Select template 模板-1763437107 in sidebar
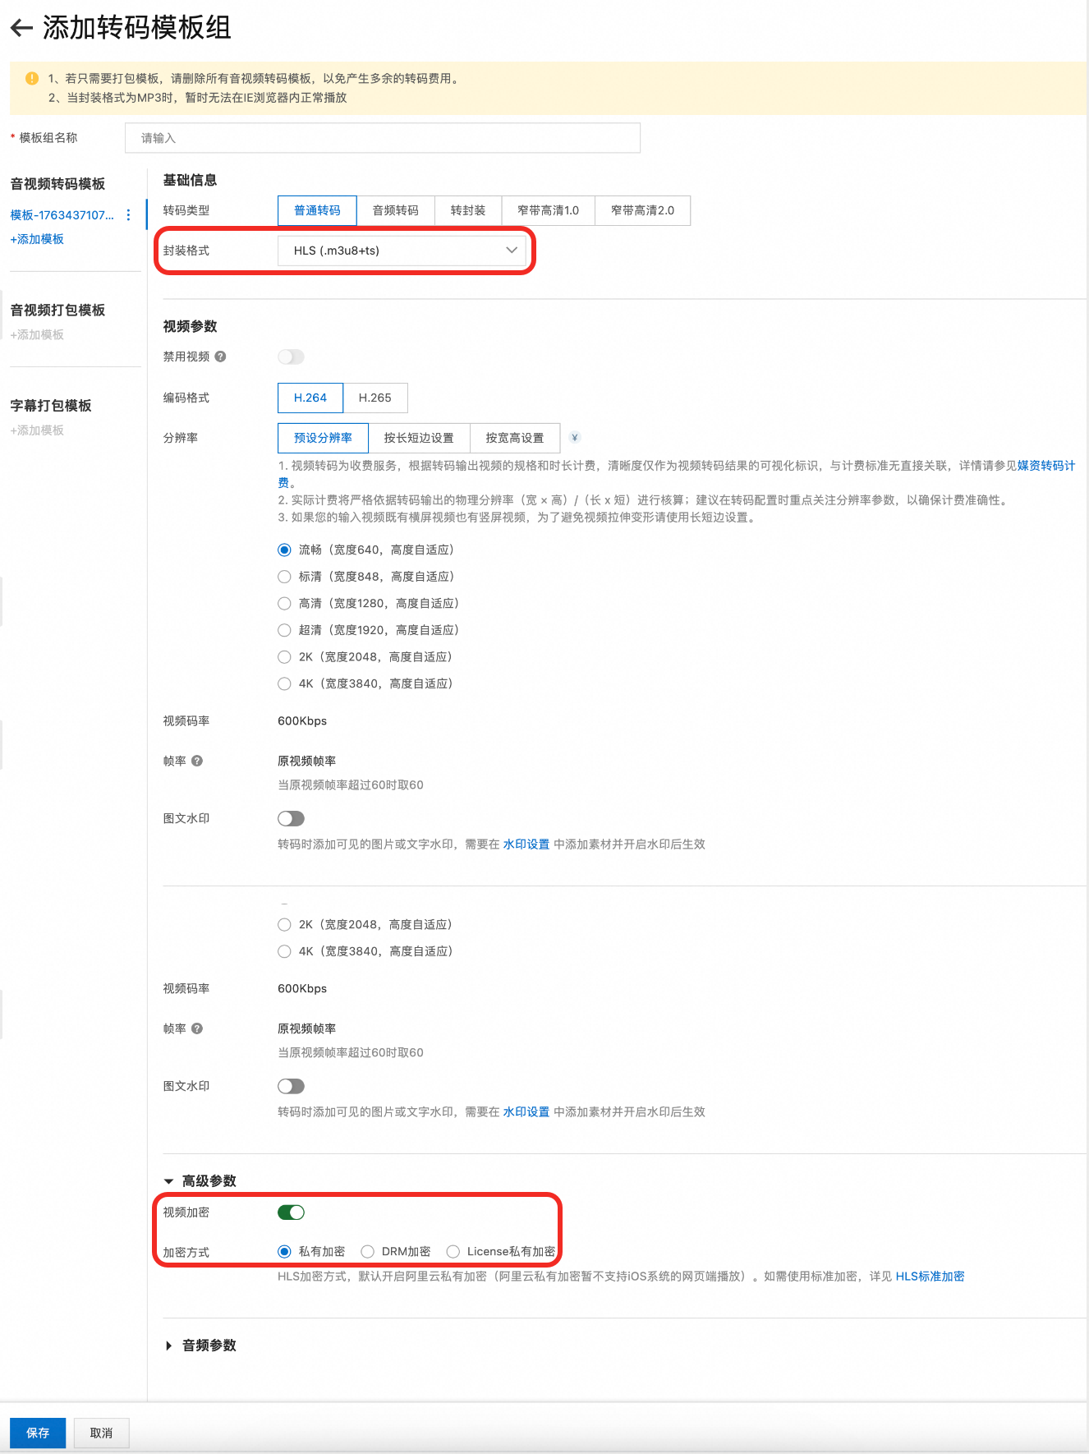This screenshot has width=1089, height=1454. [62, 215]
